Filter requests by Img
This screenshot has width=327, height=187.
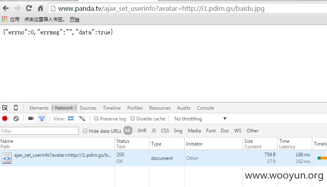[178, 131]
